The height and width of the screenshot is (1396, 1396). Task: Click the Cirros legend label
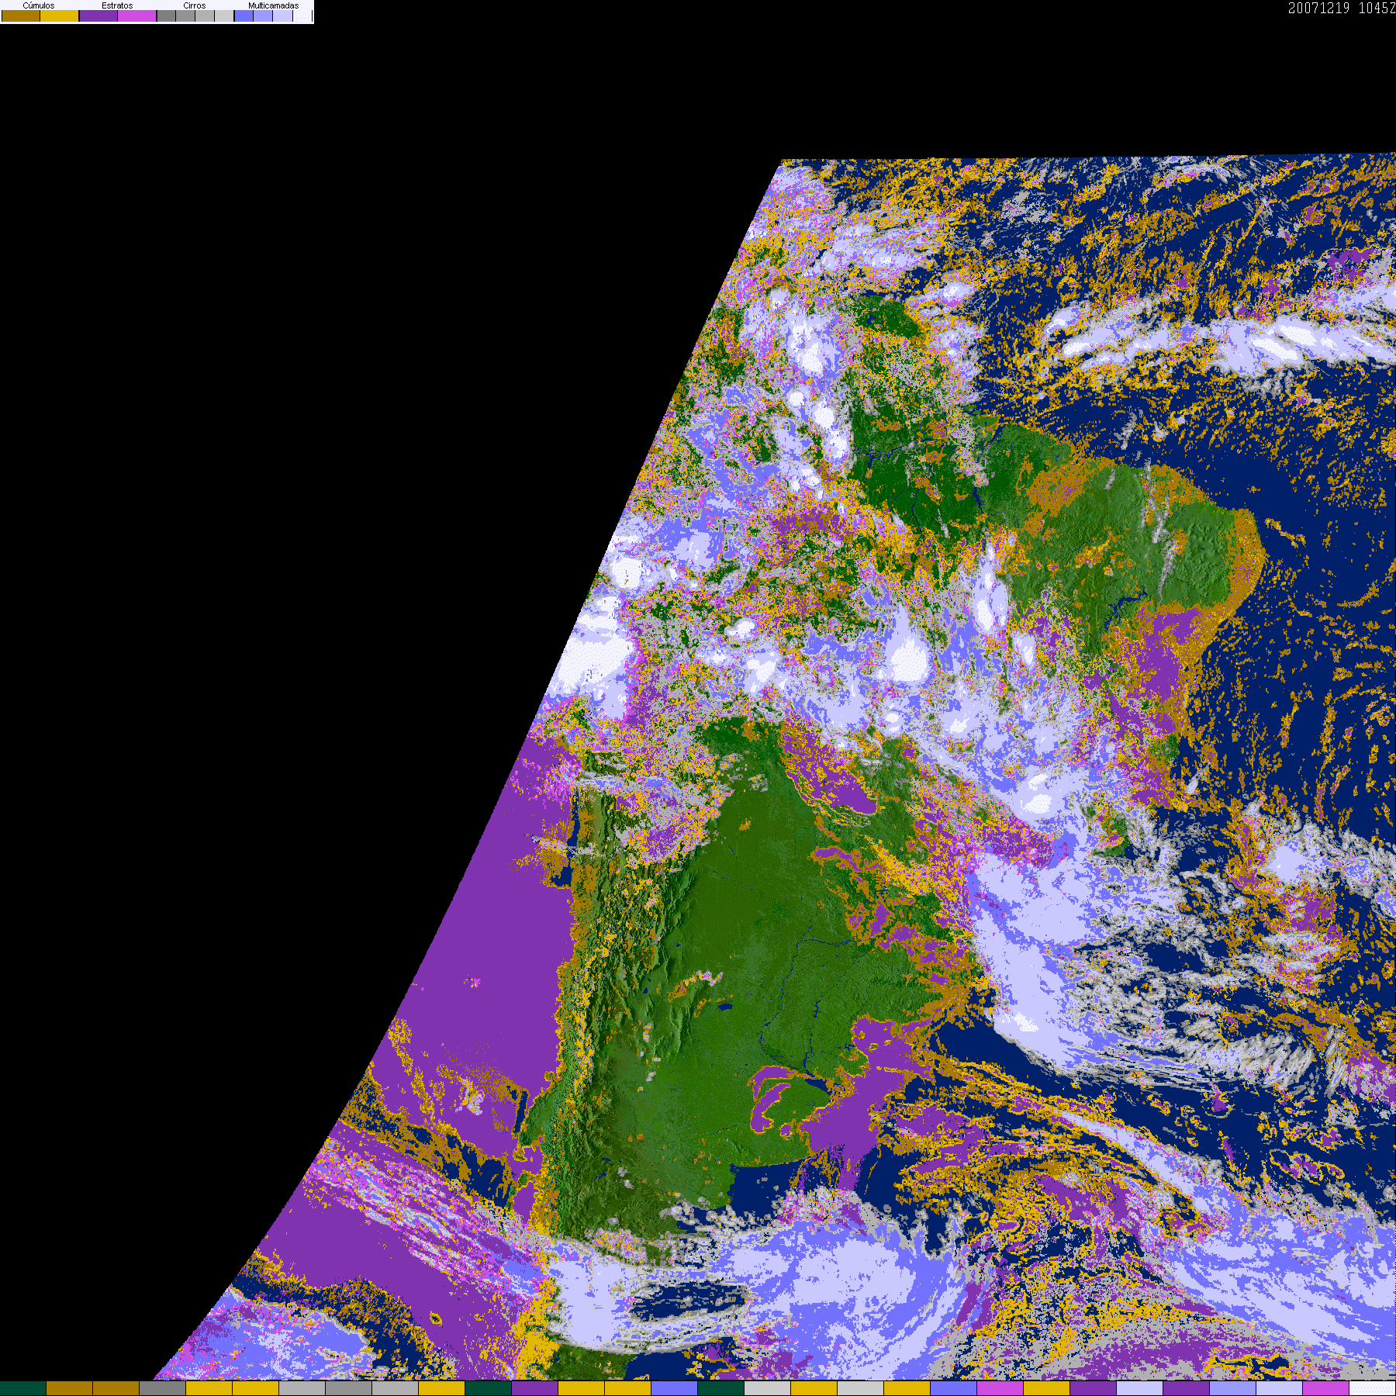195,5
